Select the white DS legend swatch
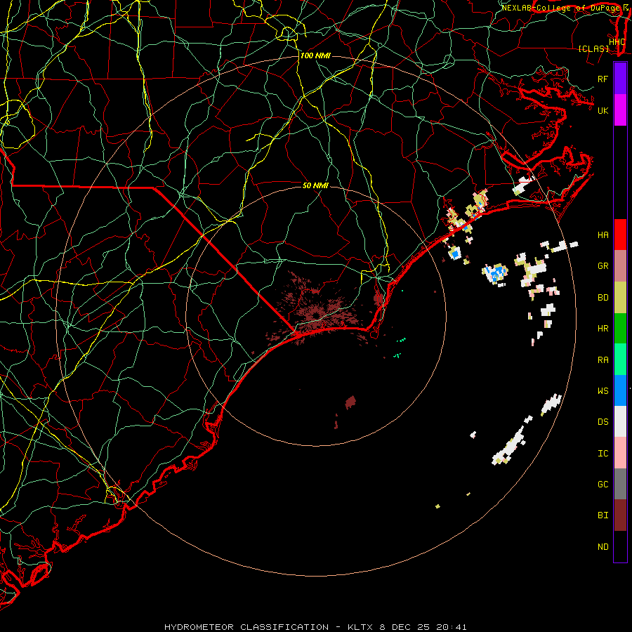Screen dimensions: 632x632 (620, 421)
